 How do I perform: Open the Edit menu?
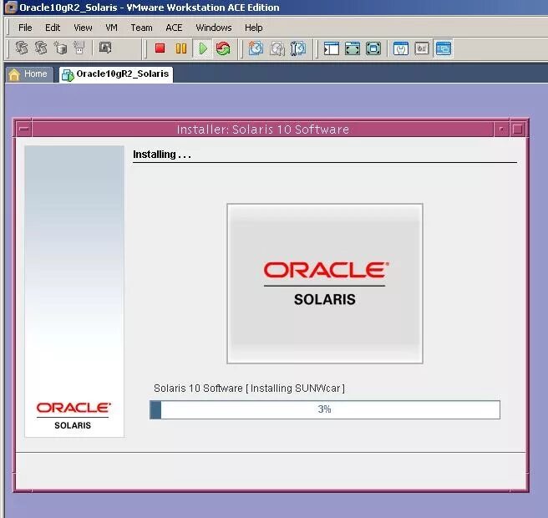pos(53,28)
